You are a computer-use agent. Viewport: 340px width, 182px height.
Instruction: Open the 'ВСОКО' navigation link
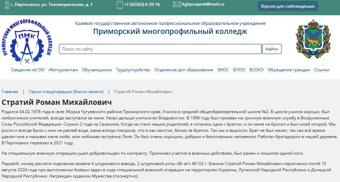(256, 70)
